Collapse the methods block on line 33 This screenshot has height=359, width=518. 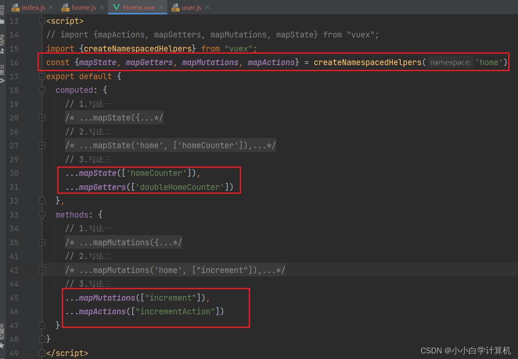coord(42,215)
